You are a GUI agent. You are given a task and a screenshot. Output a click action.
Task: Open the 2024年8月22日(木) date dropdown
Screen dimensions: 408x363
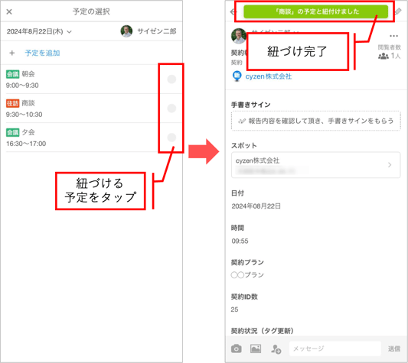click(39, 31)
